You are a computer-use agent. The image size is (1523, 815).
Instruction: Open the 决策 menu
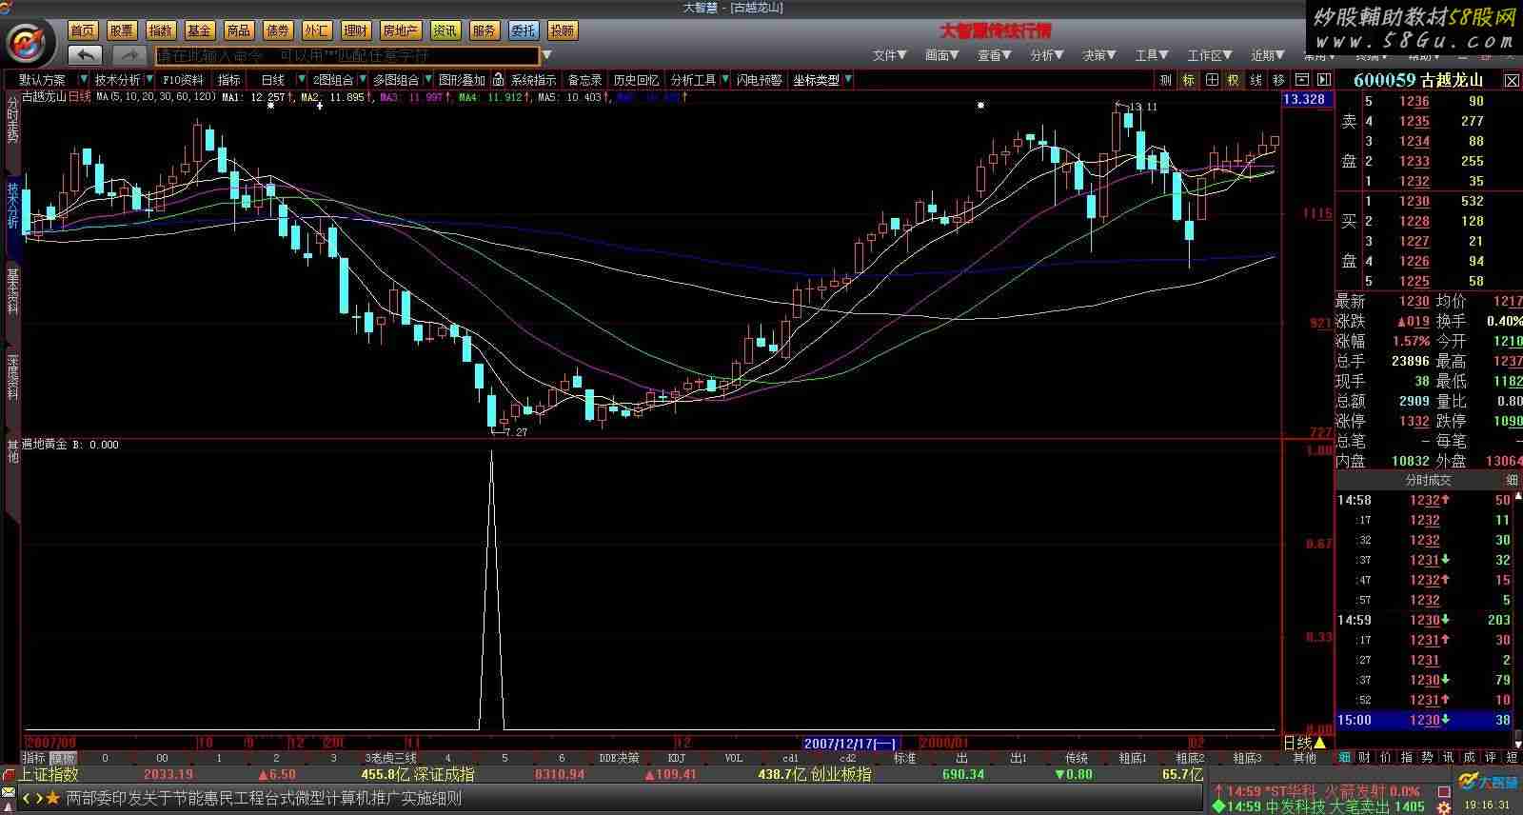click(1098, 55)
